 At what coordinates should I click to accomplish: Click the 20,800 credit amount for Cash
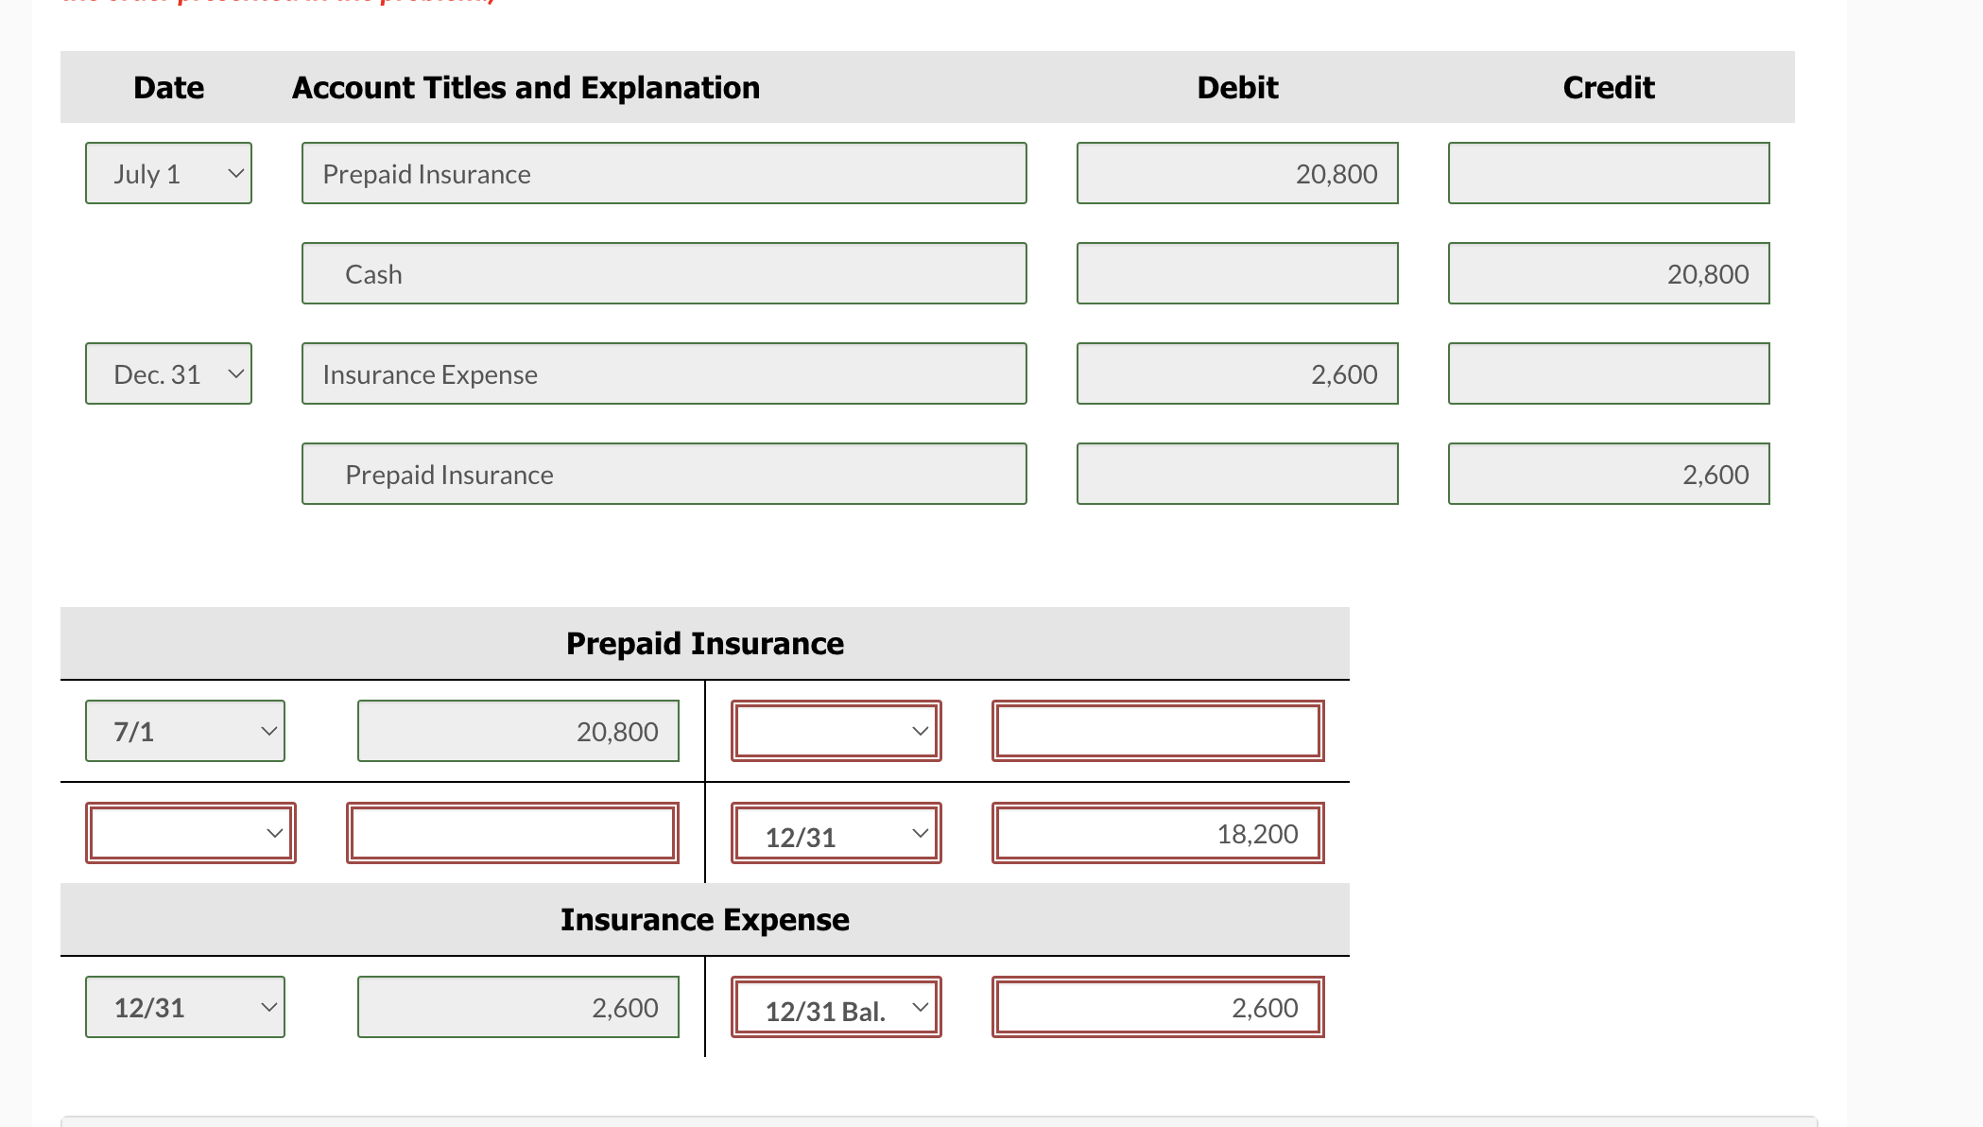coord(1608,273)
